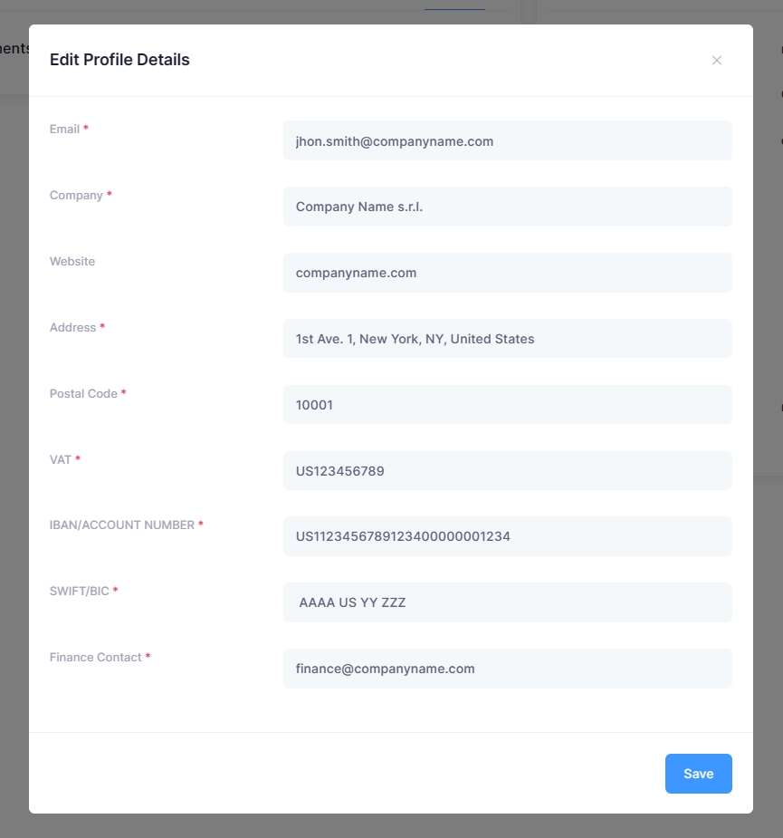Viewport: 783px width, 838px height.
Task: Click the Save button
Action: click(698, 774)
